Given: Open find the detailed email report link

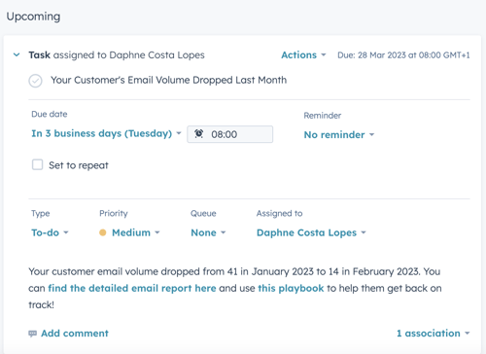Looking at the screenshot, I should [x=132, y=288].
